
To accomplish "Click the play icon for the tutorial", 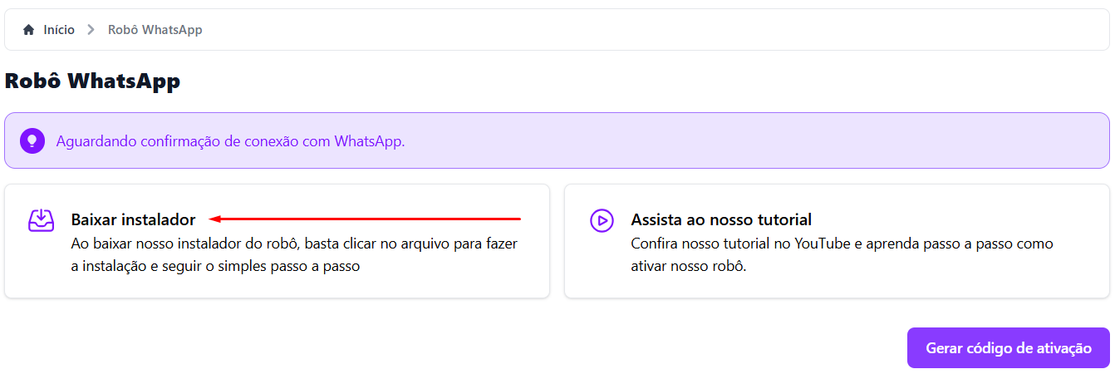I will pyautogui.click(x=602, y=220).
